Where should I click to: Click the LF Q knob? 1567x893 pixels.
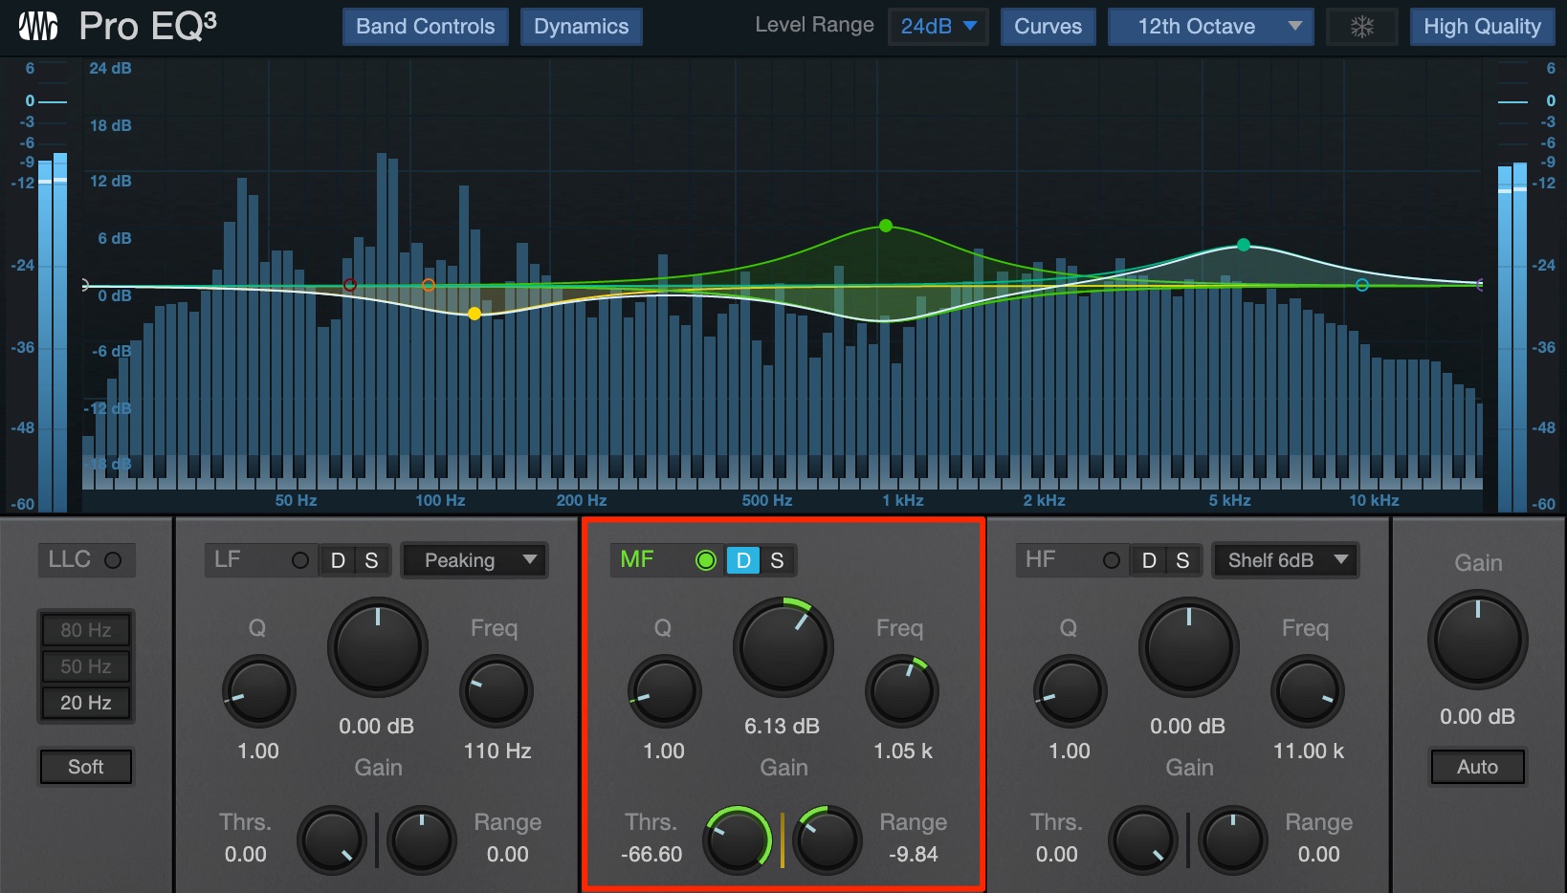(258, 691)
